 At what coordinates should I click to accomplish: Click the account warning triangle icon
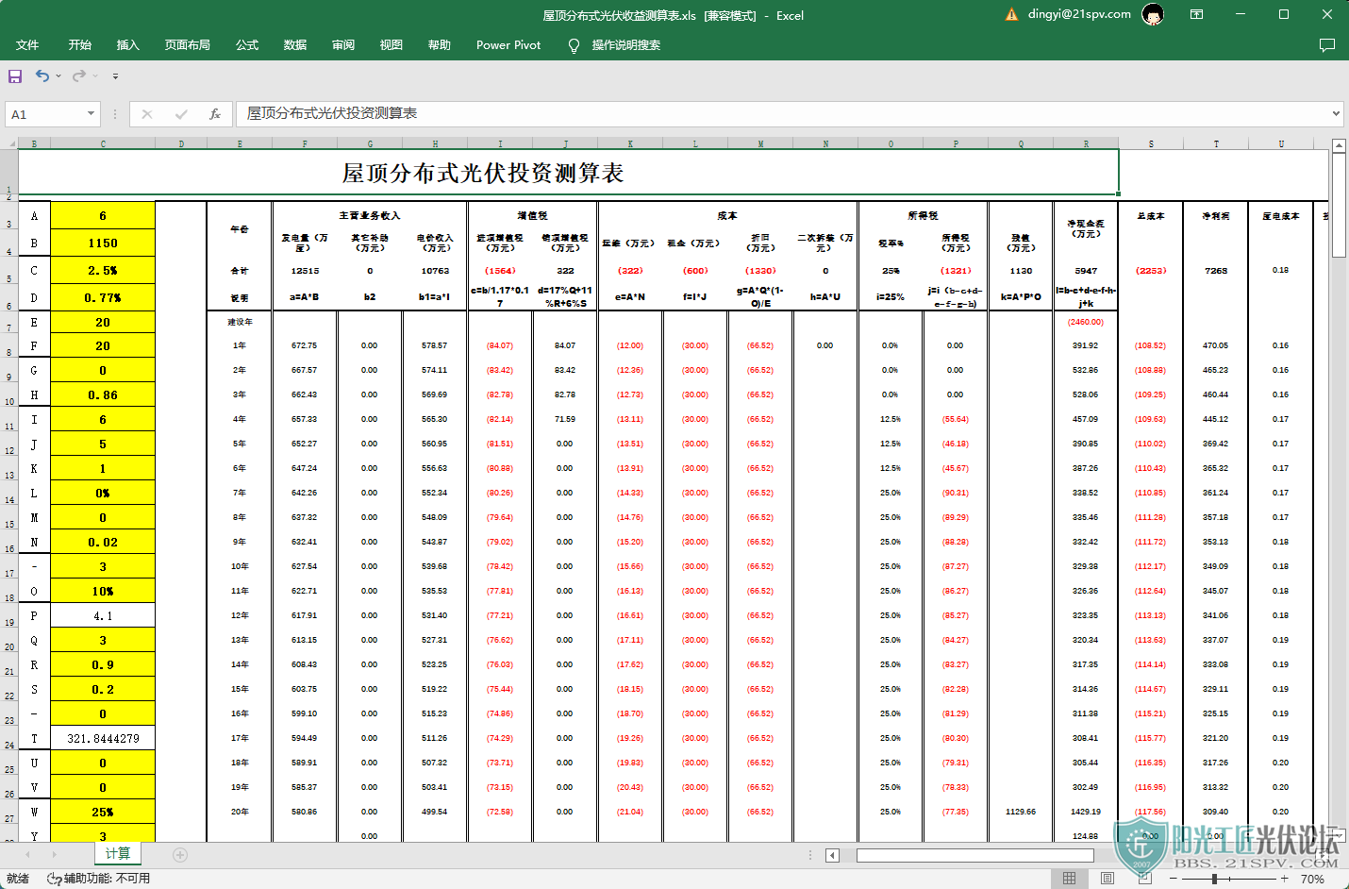pos(1012,14)
